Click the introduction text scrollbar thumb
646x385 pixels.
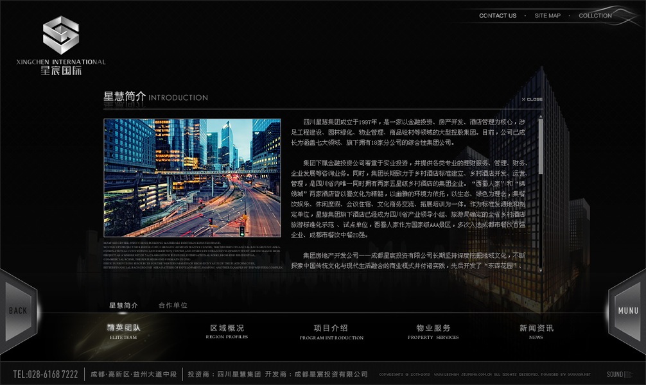541,146
